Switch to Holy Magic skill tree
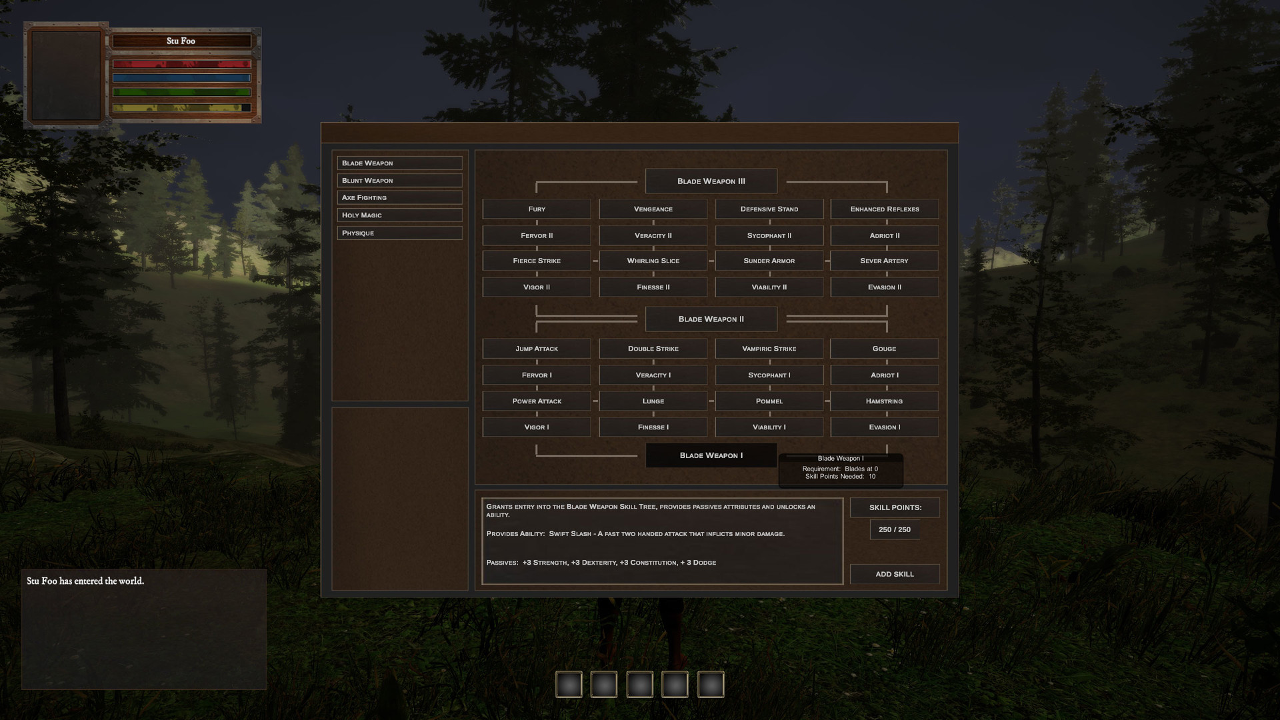This screenshot has width=1280, height=720. [399, 215]
